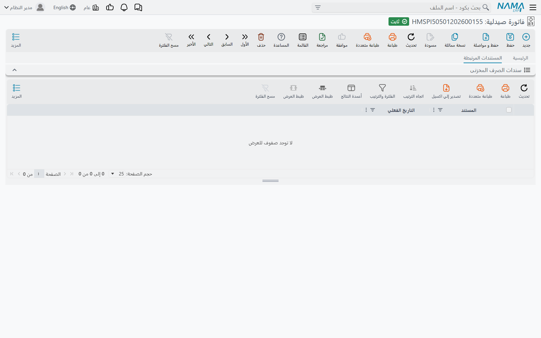This screenshot has width=541, height=338.
Task: Open أعمدة النتائج (result columns) chooser
Action: point(351,88)
